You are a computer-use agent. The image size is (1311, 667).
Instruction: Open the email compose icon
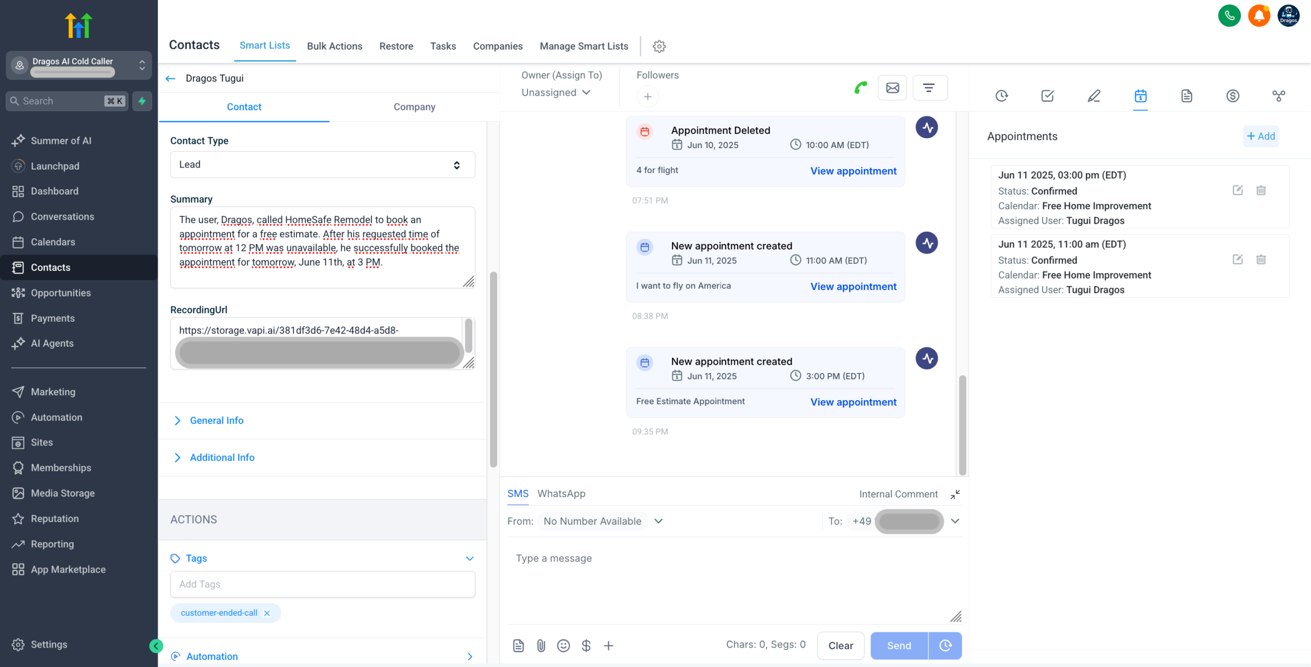[892, 88]
